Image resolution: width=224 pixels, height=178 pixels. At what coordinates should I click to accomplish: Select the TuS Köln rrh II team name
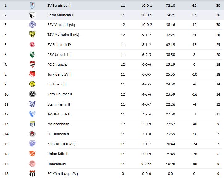click(59, 114)
